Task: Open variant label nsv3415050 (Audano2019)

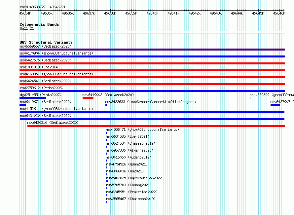Action: tap(129, 157)
